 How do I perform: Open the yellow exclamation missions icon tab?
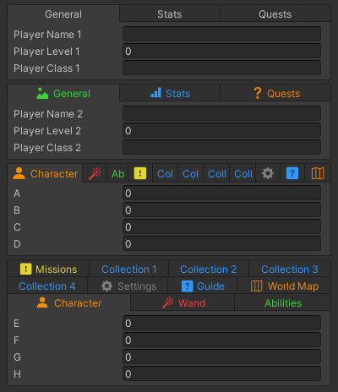140,173
